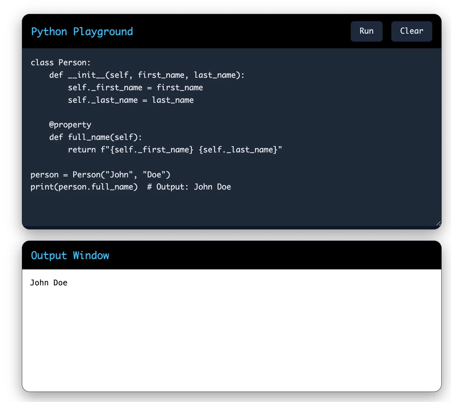This screenshot has width=451, height=402.
Task: Click the 'self._last_name = last_name' line
Action: (x=131, y=100)
